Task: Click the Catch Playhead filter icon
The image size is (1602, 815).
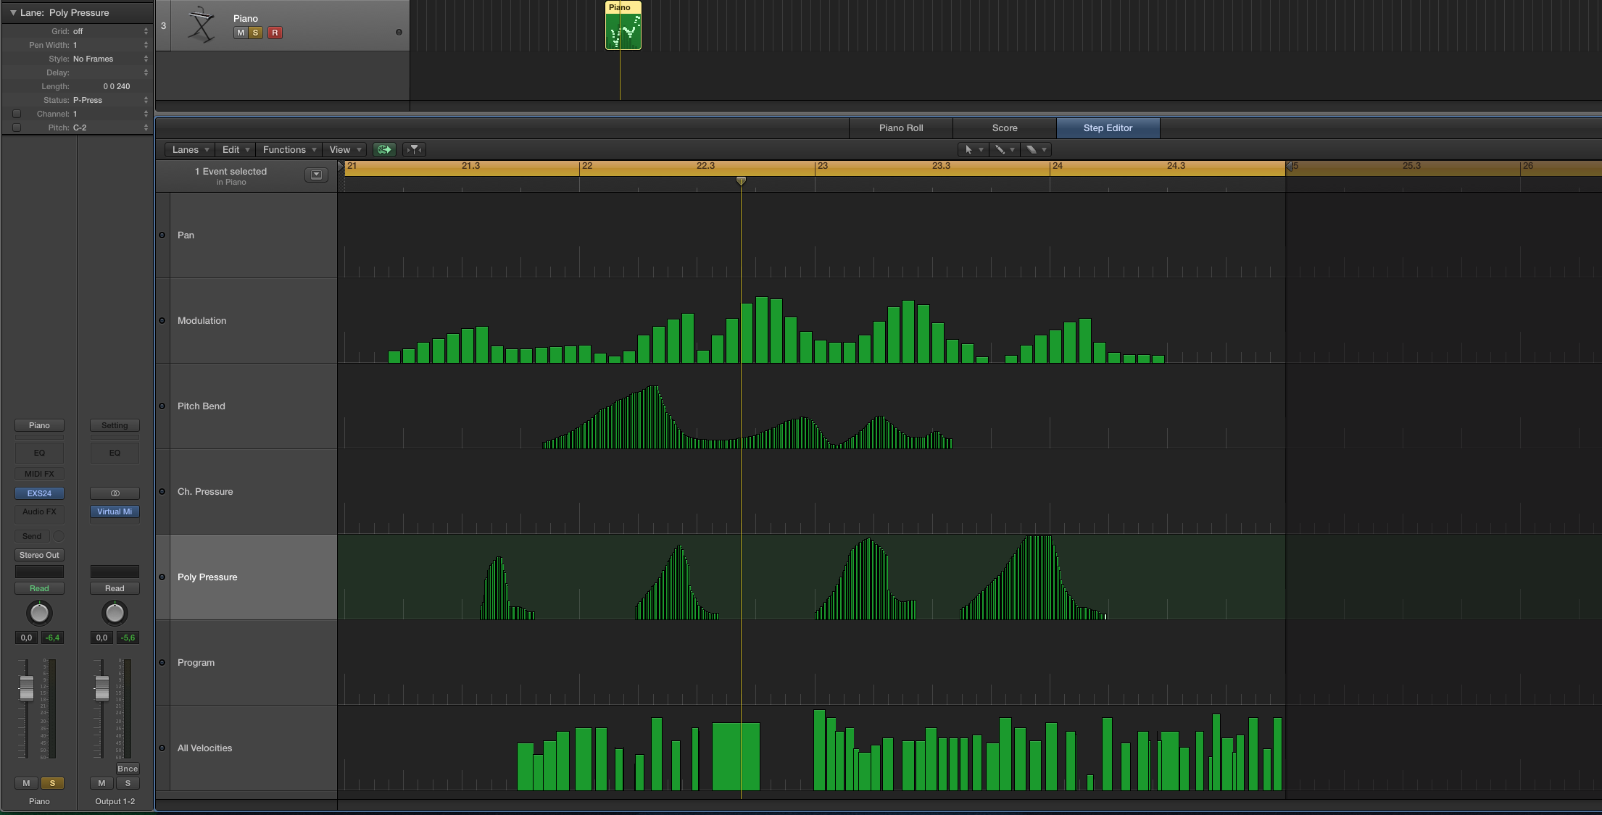Action: click(414, 149)
